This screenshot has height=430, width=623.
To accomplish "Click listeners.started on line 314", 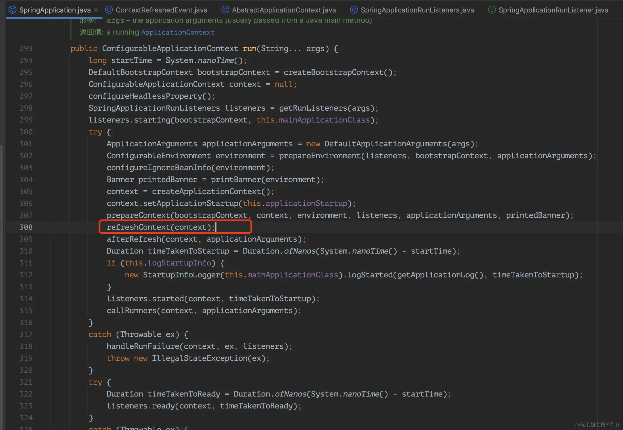I will (x=145, y=299).
